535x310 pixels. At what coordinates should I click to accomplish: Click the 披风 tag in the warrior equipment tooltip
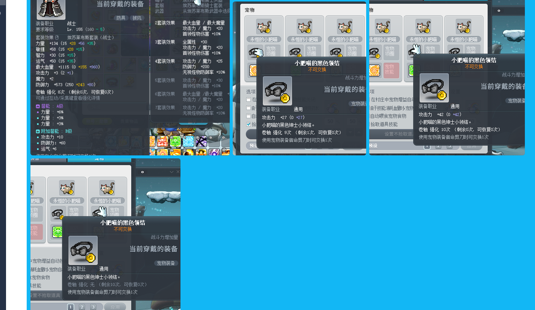click(136, 18)
